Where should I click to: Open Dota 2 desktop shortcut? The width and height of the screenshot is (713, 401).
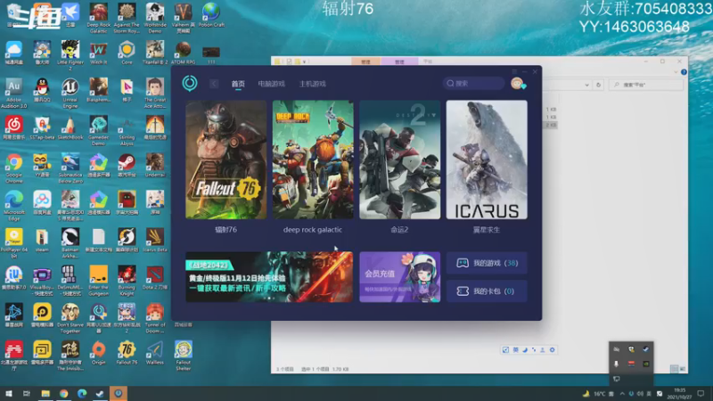coord(155,278)
